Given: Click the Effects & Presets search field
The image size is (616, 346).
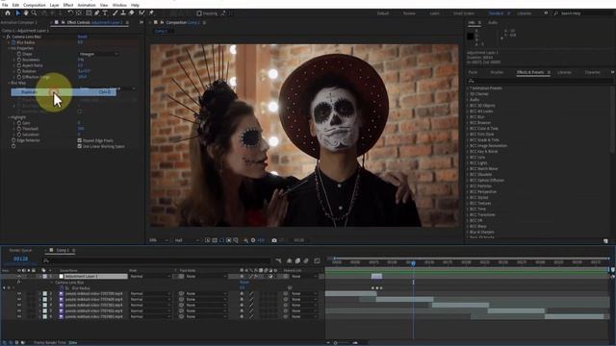Looking at the screenshot, I should tap(540, 81).
